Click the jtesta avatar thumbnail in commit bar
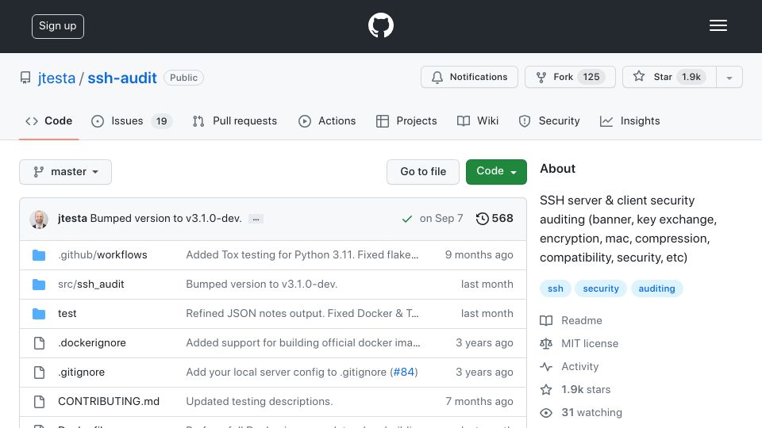 click(x=39, y=220)
